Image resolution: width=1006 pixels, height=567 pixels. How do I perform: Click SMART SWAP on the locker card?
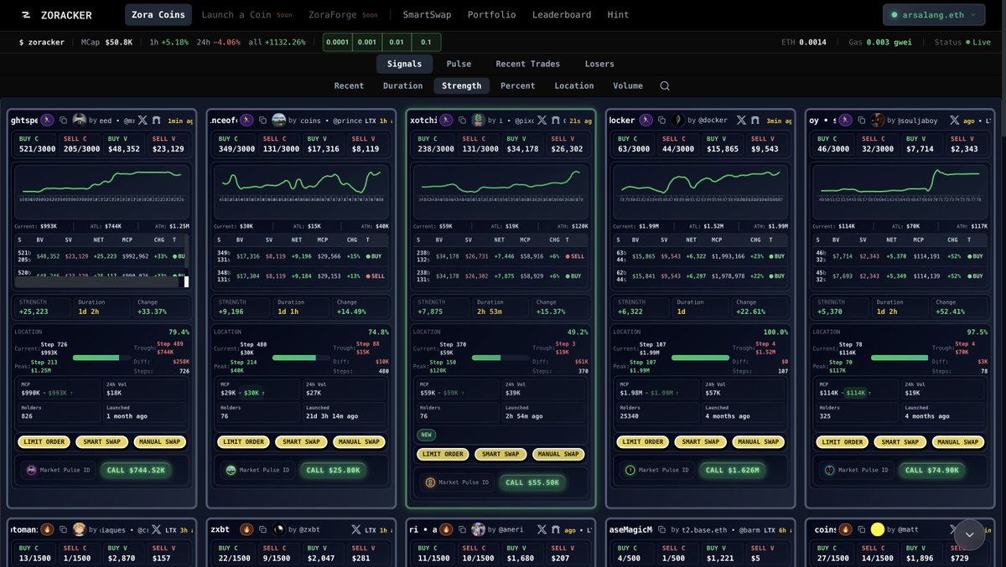700,441
